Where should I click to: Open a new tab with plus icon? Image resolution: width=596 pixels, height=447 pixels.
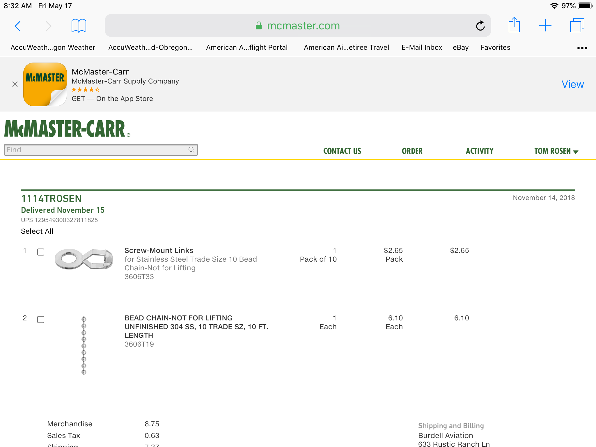pyautogui.click(x=545, y=26)
